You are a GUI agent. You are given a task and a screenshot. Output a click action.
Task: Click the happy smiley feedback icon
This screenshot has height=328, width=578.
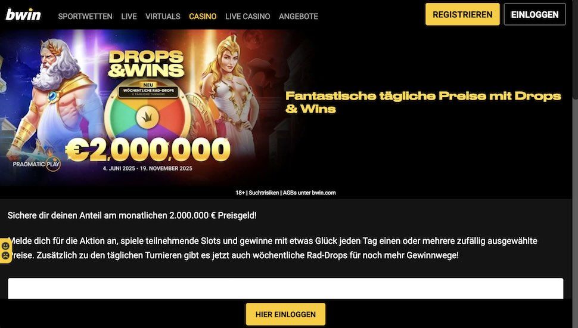pos(5,246)
